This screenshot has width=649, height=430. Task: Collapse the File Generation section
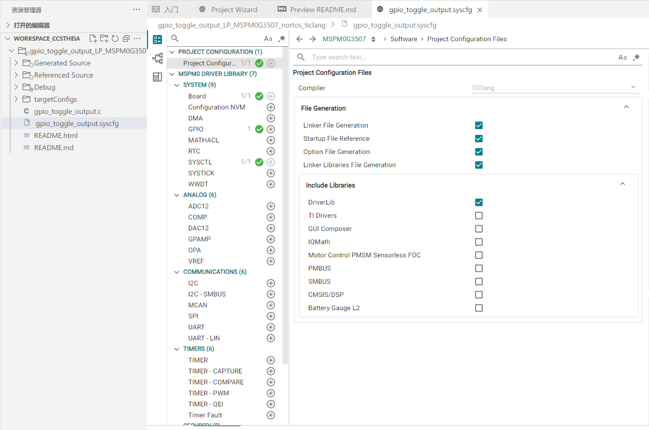(626, 107)
